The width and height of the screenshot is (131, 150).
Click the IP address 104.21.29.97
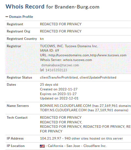51,138
